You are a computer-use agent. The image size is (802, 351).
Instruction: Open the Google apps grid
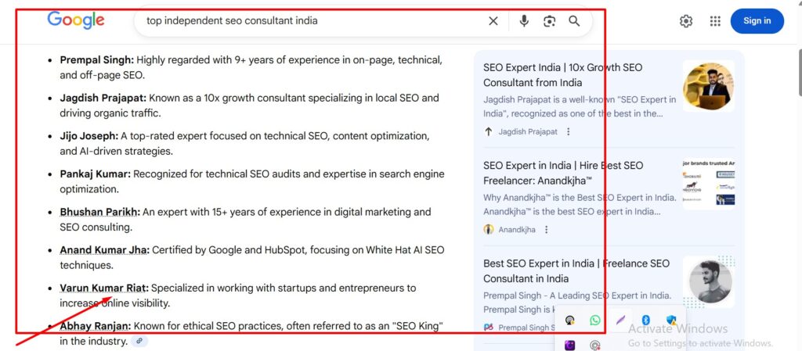click(715, 21)
